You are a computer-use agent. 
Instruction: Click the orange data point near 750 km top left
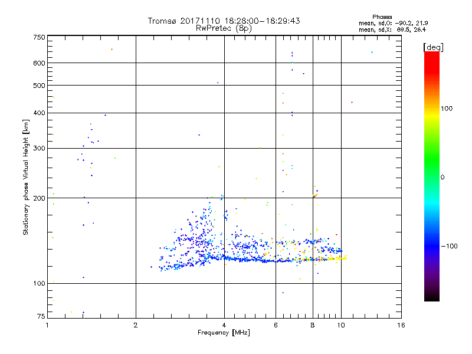click(x=112, y=50)
